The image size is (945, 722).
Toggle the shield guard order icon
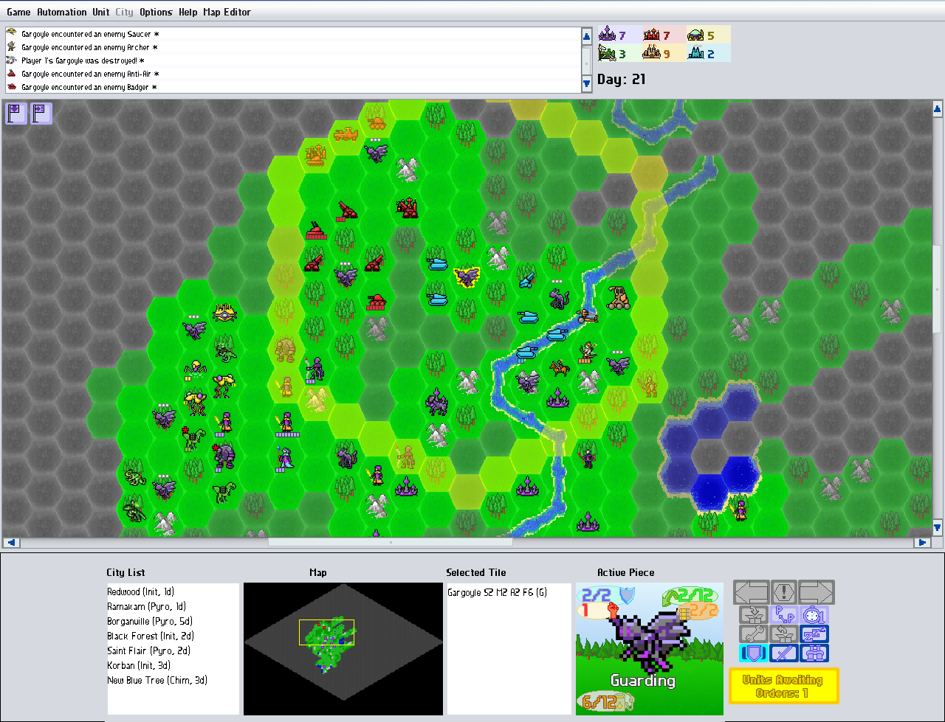point(754,653)
